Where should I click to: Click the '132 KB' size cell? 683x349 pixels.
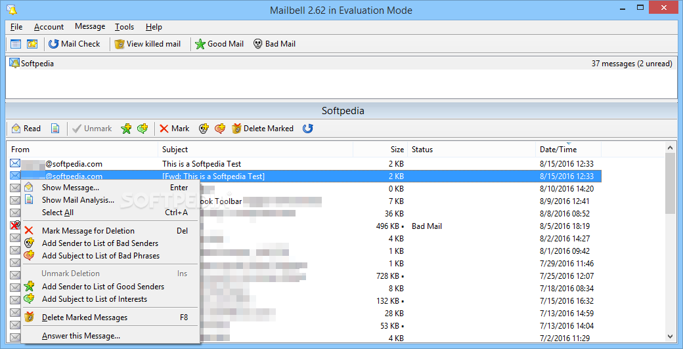tap(390, 300)
